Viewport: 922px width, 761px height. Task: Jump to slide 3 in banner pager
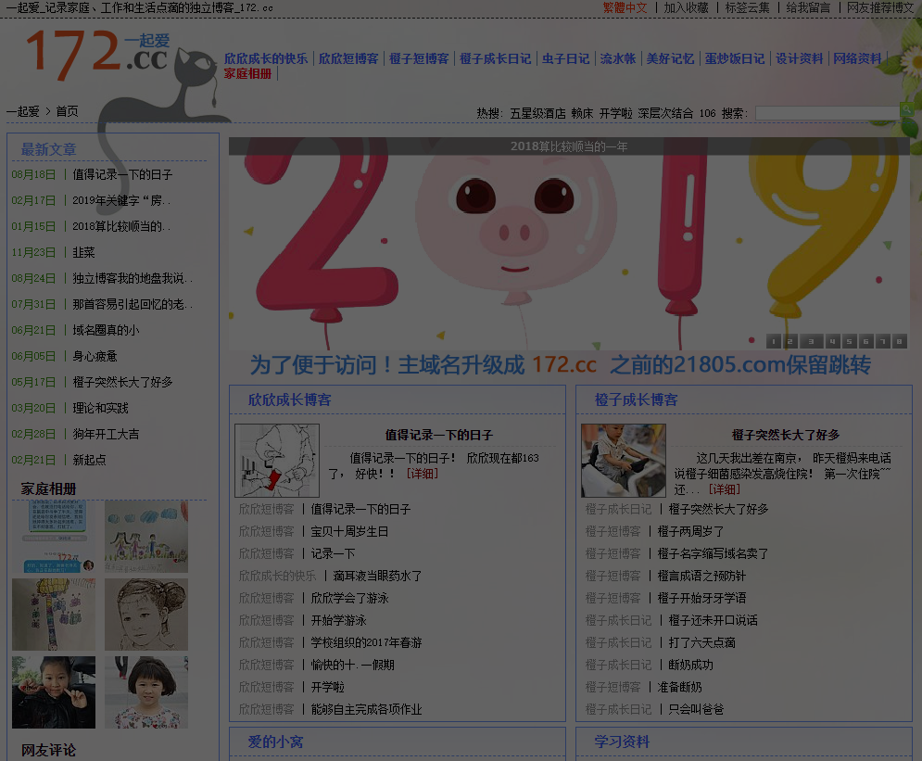click(x=811, y=341)
